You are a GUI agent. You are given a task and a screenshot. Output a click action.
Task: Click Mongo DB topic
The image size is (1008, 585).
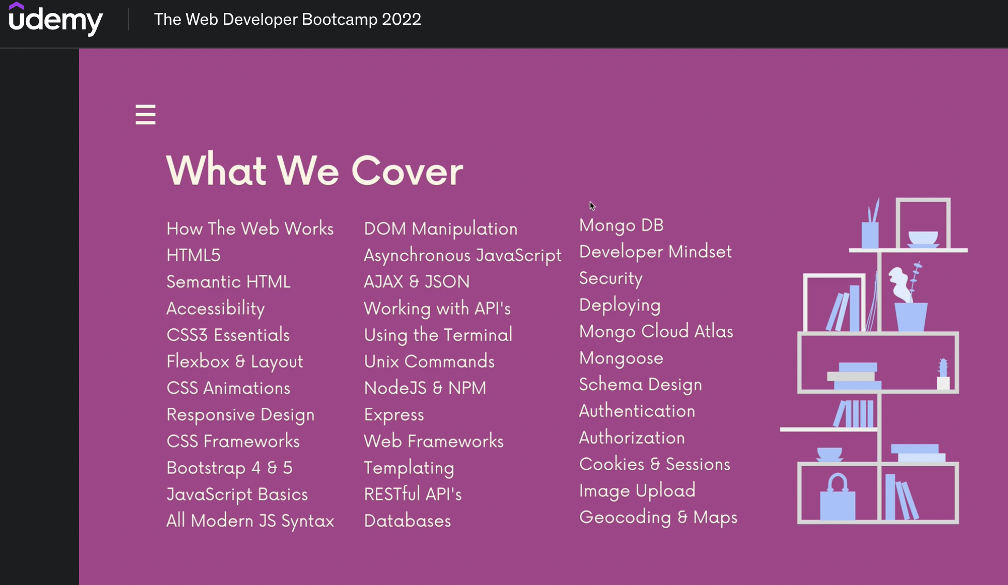(x=621, y=225)
